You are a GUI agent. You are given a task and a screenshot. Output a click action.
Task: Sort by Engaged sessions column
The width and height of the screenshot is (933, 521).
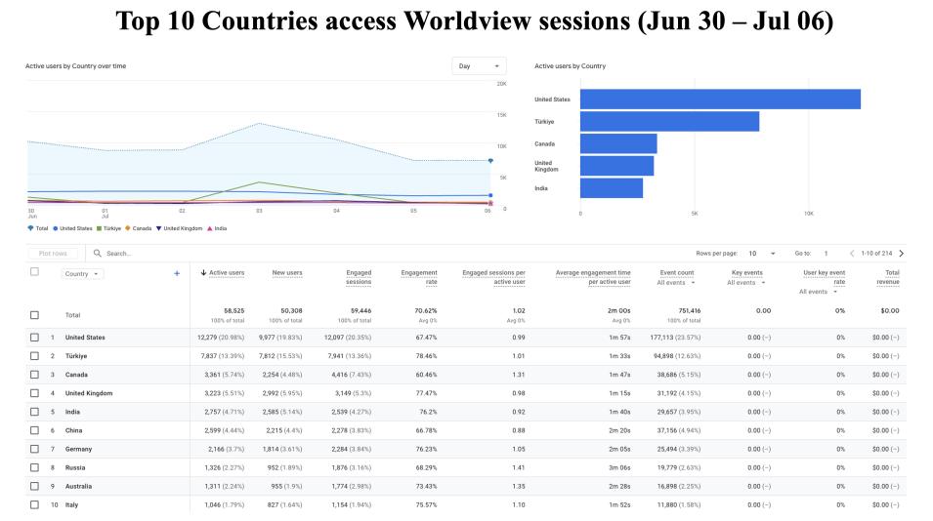[359, 277]
